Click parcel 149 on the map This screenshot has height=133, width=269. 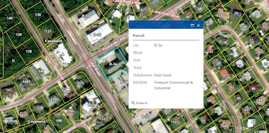pos(41,71)
